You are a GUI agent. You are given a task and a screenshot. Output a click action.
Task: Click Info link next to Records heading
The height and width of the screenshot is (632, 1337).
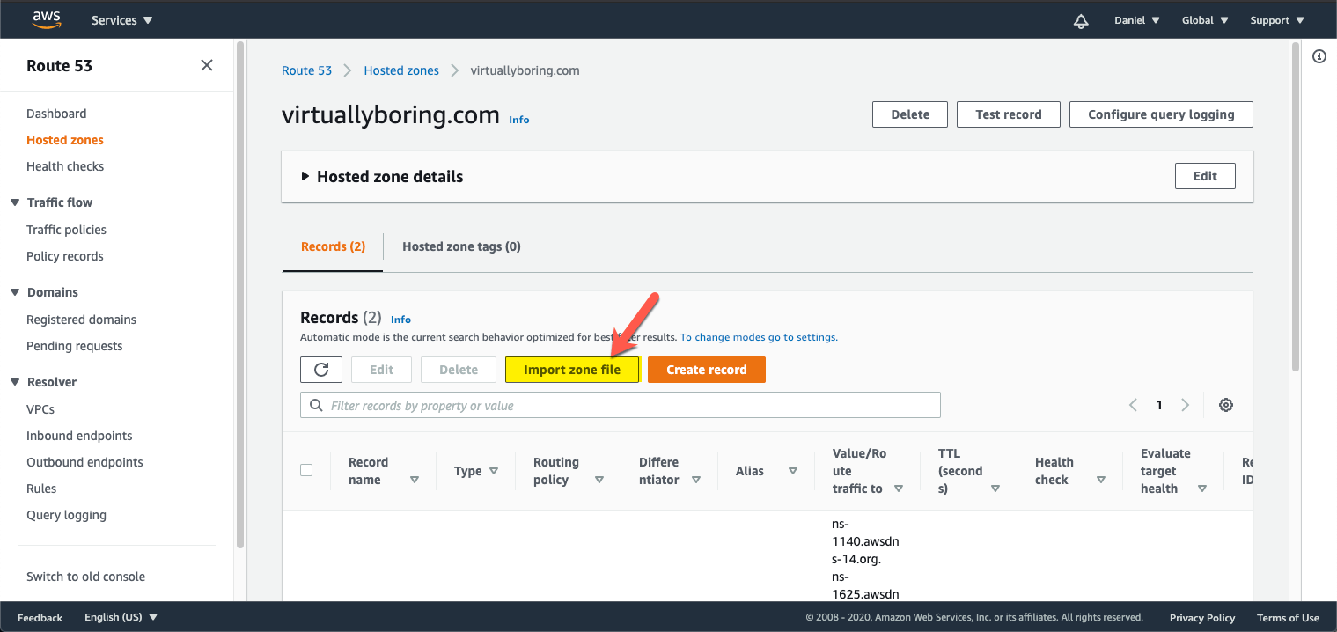[x=400, y=320]
